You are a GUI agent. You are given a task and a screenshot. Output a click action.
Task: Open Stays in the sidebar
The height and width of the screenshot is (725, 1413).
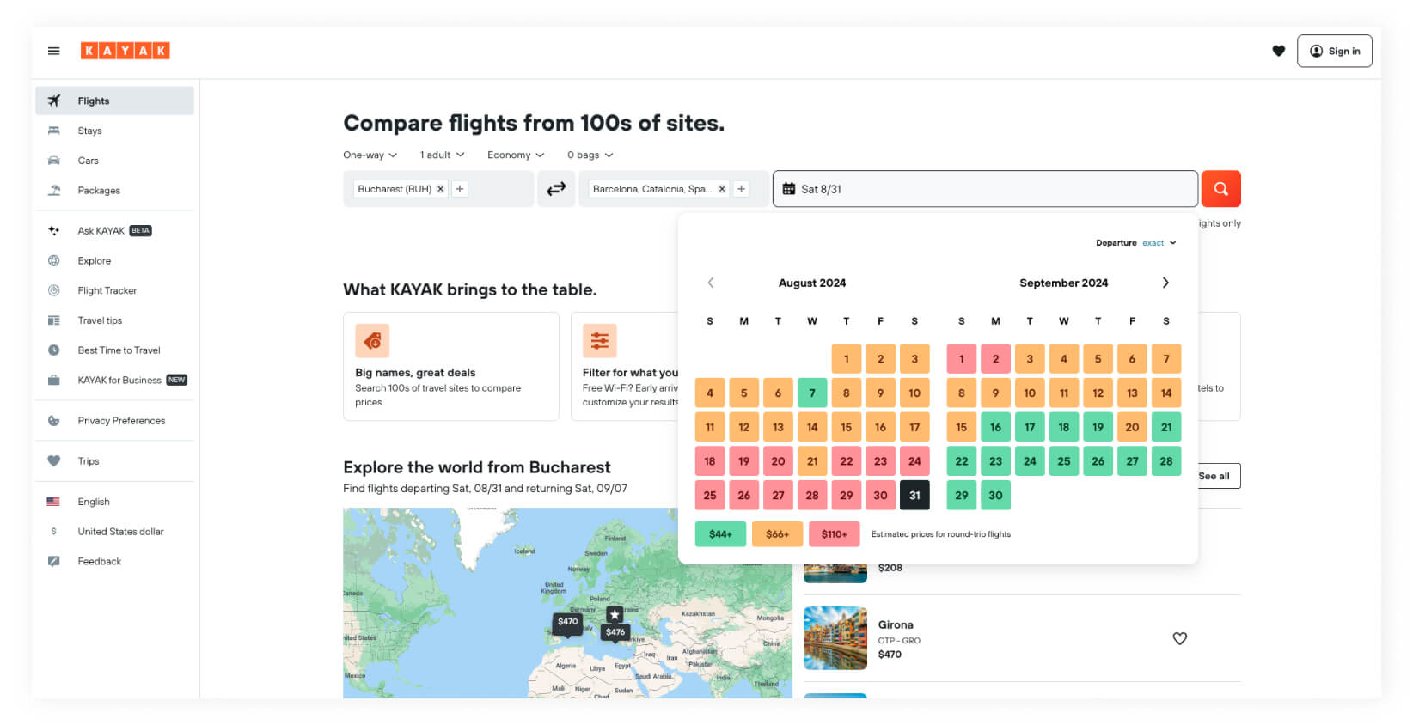click(x=114, y=131)
